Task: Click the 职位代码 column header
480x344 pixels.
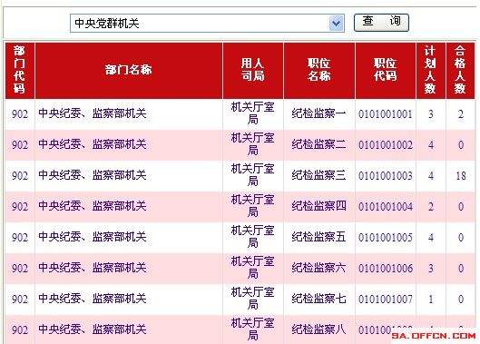Action: tap(386, 71)
